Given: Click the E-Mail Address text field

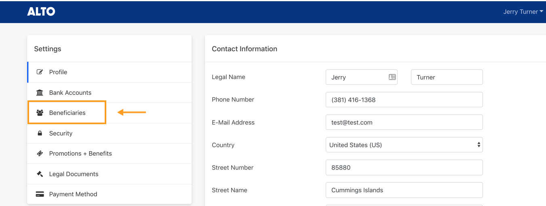Looking at the screenshot, I should coord(404,123).
